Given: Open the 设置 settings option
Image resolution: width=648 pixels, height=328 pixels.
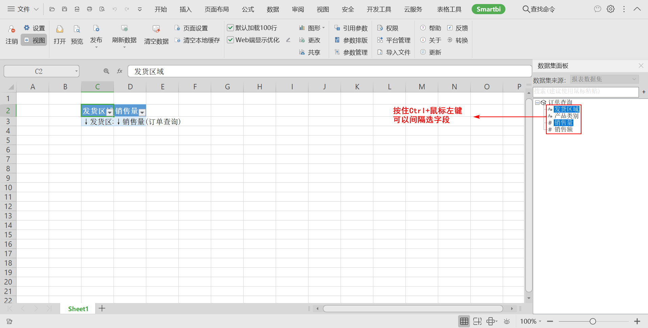Looking at the screenshot, I should tap(34, 28).
